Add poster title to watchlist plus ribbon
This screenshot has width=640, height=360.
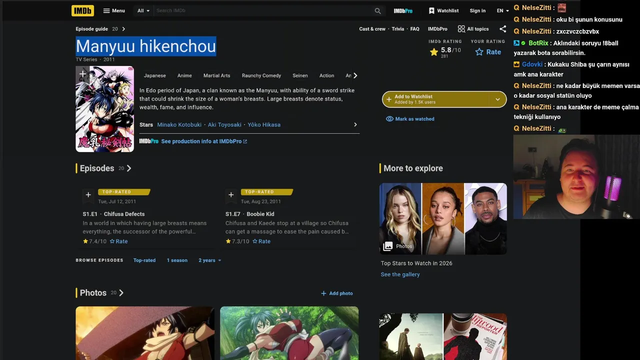coord(82,75)
